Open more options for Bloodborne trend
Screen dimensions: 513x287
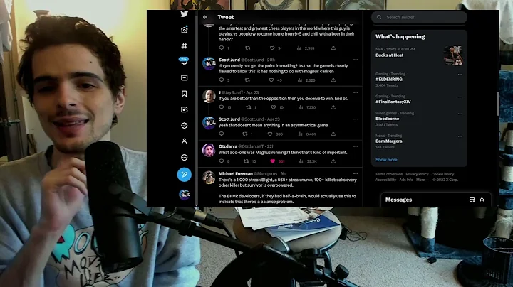pyautogui.click(x=460, y=114)
